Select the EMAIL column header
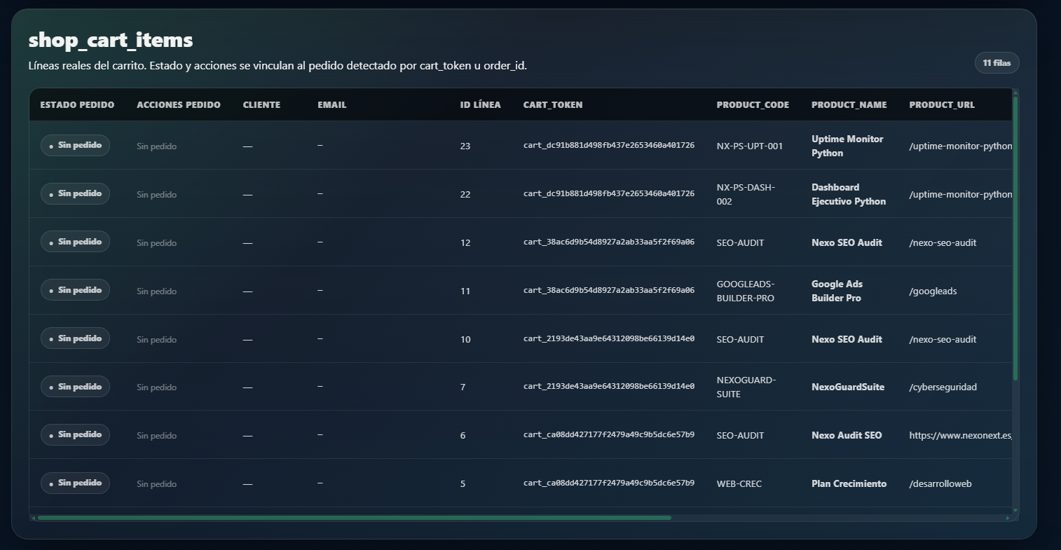The image size is (1061, 550). [x=332, y=104]
